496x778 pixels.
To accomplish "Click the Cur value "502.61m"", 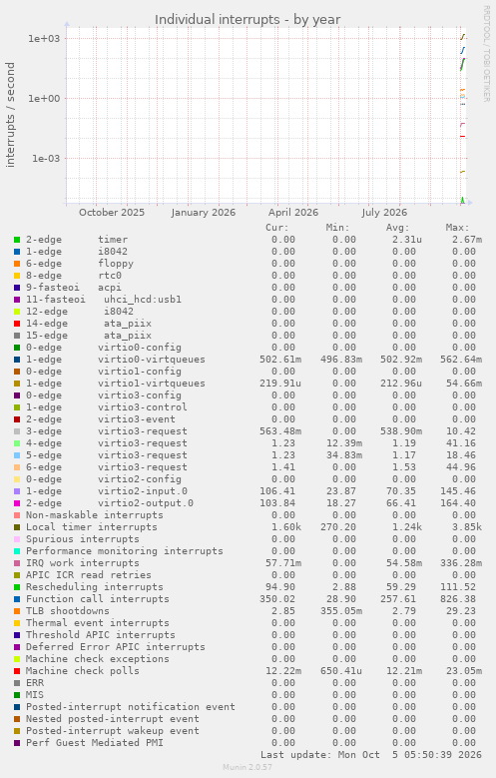I will (280, 360).
